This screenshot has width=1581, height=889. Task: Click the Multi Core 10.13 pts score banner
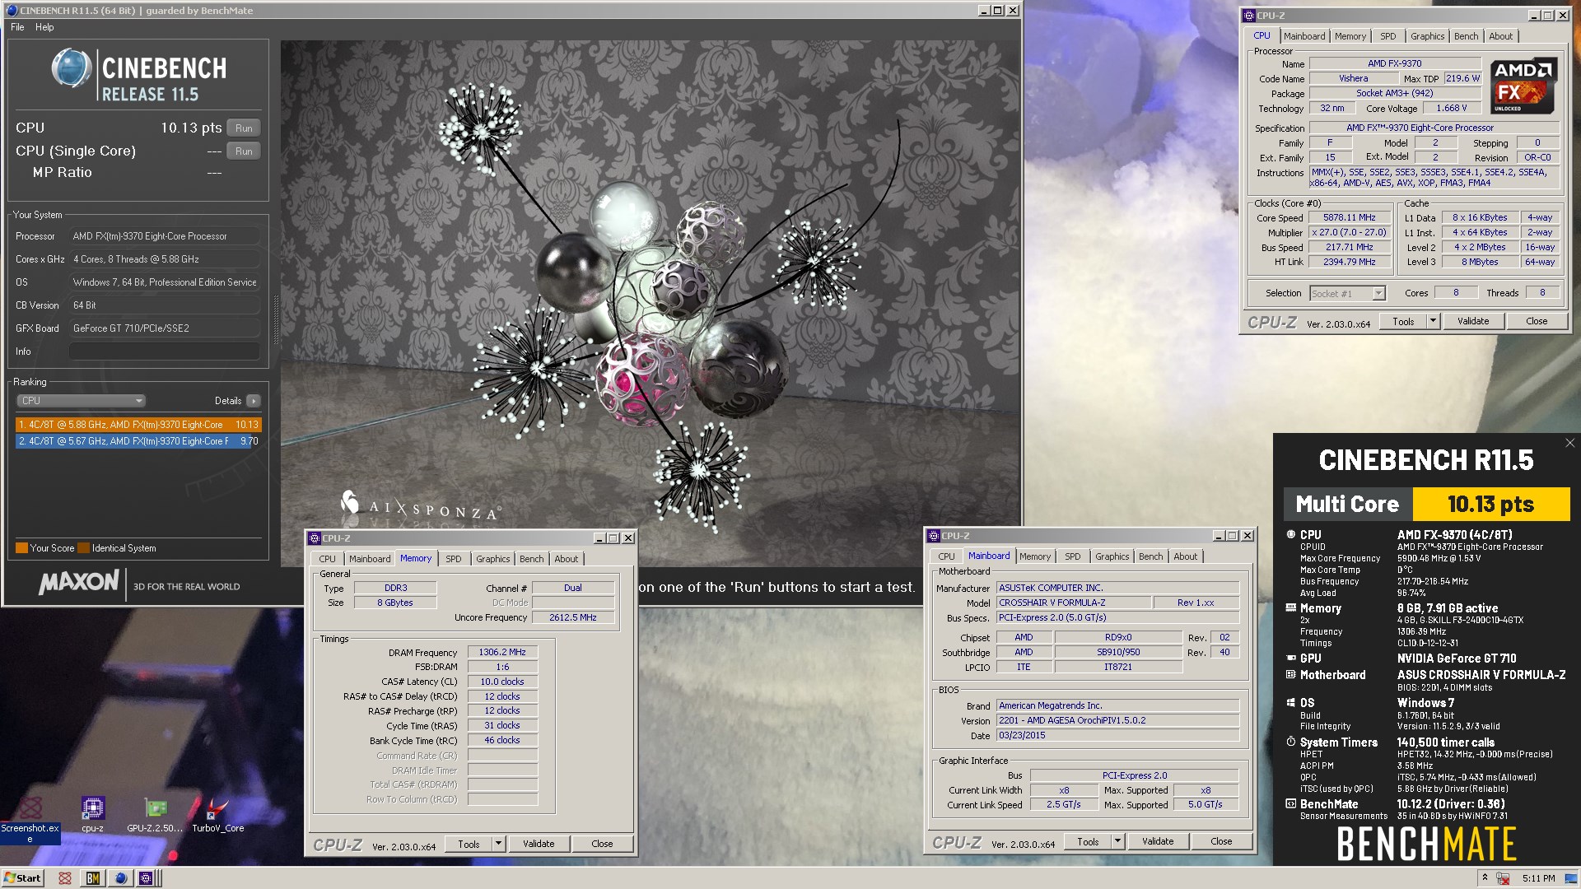point(1427,505)
